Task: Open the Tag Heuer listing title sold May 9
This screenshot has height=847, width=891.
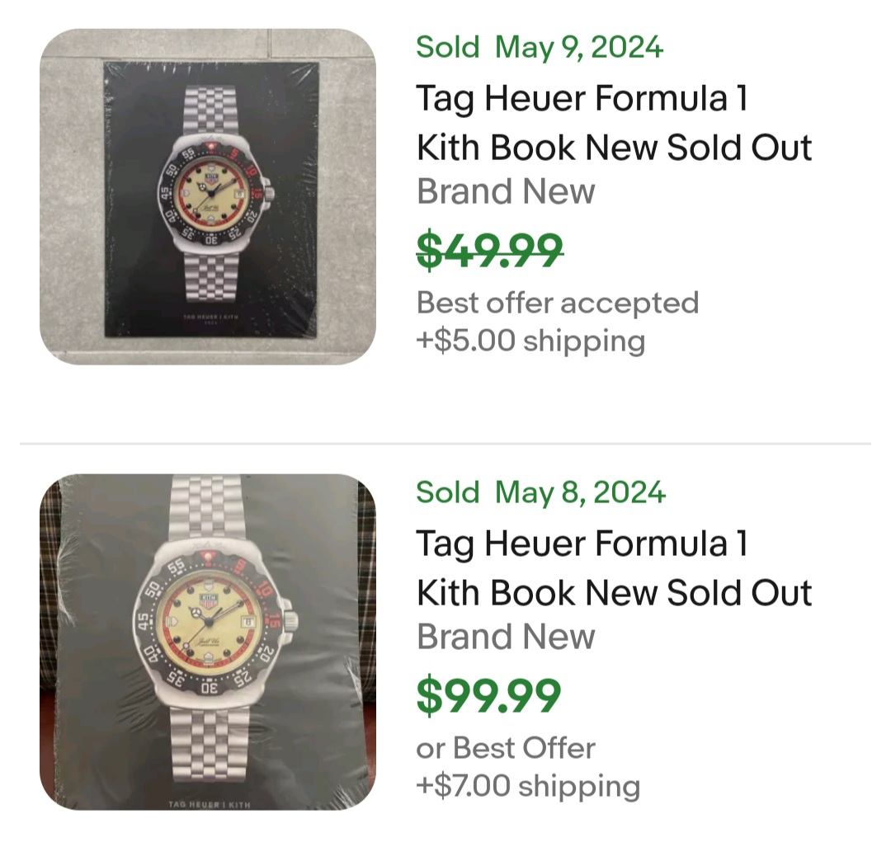Action: click(x=614, y=123)
